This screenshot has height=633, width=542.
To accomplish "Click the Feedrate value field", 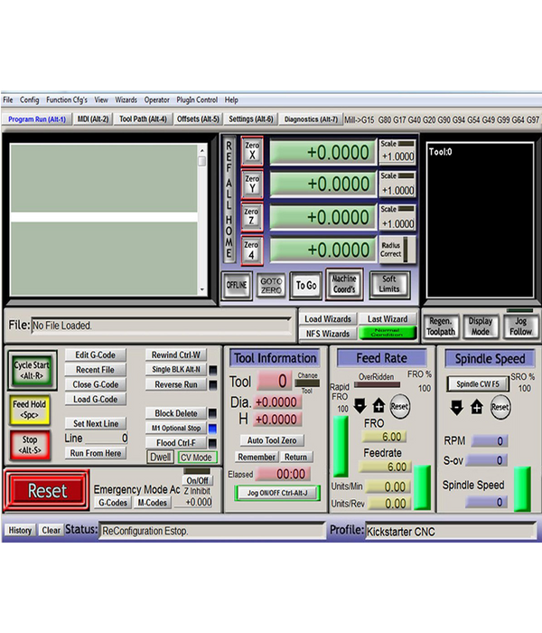I will 384,467.
